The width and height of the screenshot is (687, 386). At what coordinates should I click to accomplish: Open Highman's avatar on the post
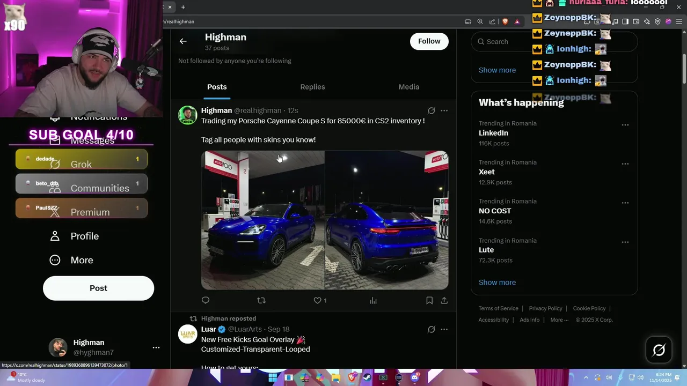coord(188,115)
